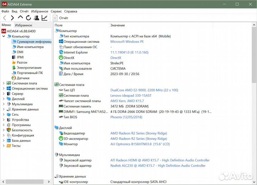This screenshot has height=185, width=257.
Task: Select the Датчики sensors tree item
Action: tap(23, 78)
